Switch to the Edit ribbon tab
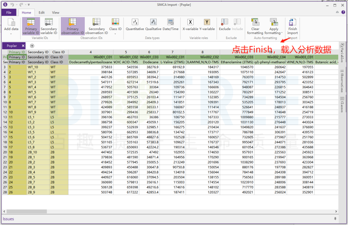Image resolution: width=348 pixels, height=225 pixels. click(42, 13)
